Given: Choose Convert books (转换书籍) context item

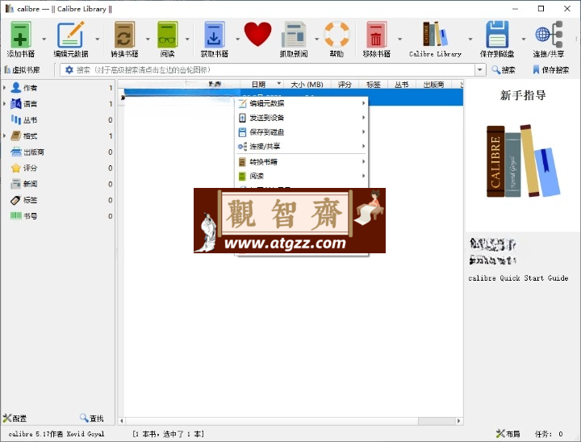Looking at the screenshot, I should coord(302,161).
